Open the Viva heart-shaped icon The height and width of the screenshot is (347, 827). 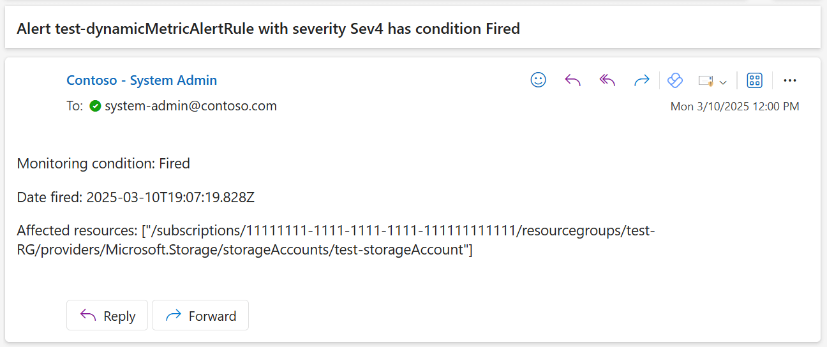675,80
